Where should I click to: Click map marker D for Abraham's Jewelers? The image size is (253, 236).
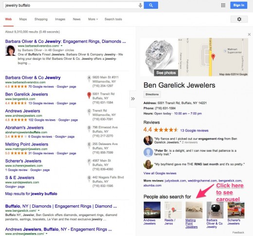click(89, 129)
